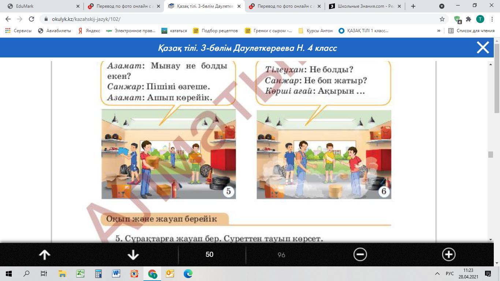
Task: Open the Авиабилеты bookmark
Action: pos(55,31)
